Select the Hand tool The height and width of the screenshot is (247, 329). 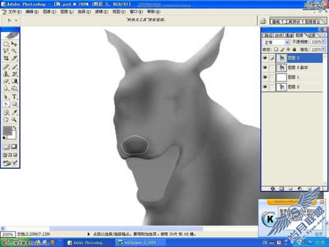tap(6, 120)
